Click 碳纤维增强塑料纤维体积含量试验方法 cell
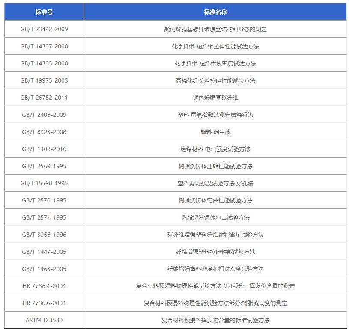Screen dimensions: 352x333 [217, 235]
